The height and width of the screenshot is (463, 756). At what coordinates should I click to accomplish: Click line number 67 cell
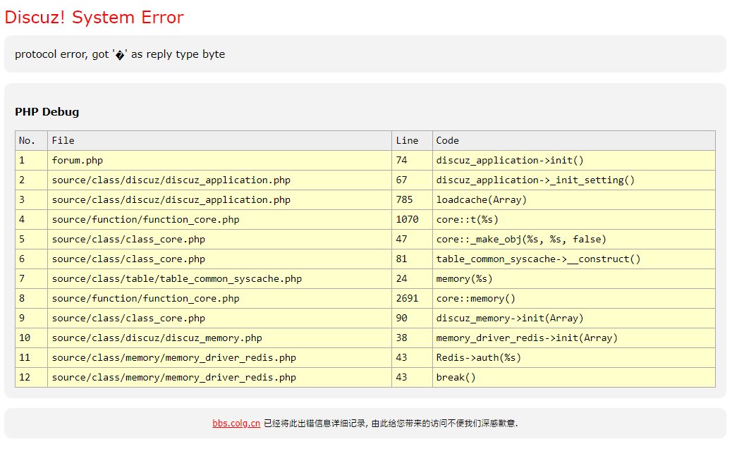pos(412,180)
